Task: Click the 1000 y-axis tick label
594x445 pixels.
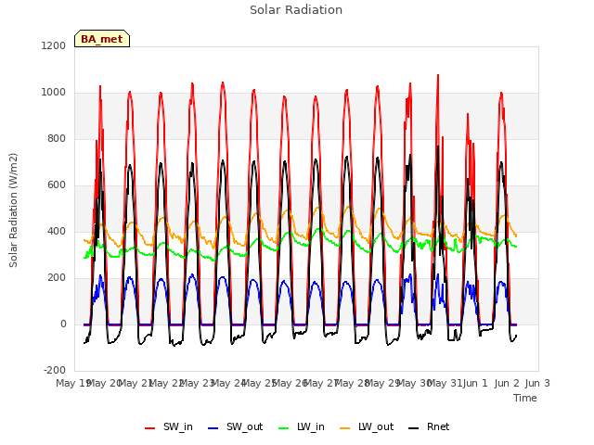Action: [x=54, y=93]
